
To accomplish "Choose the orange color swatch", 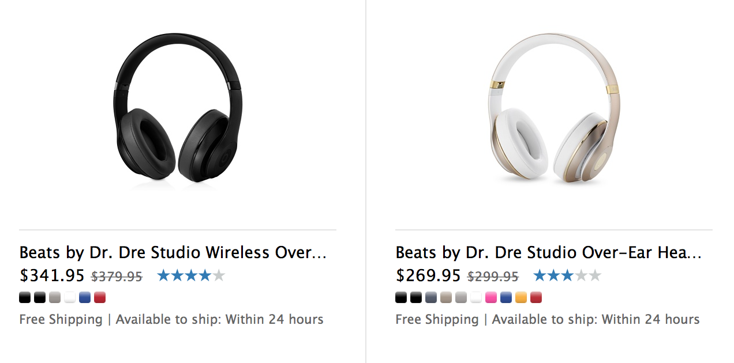I will (x=521, y=298).
